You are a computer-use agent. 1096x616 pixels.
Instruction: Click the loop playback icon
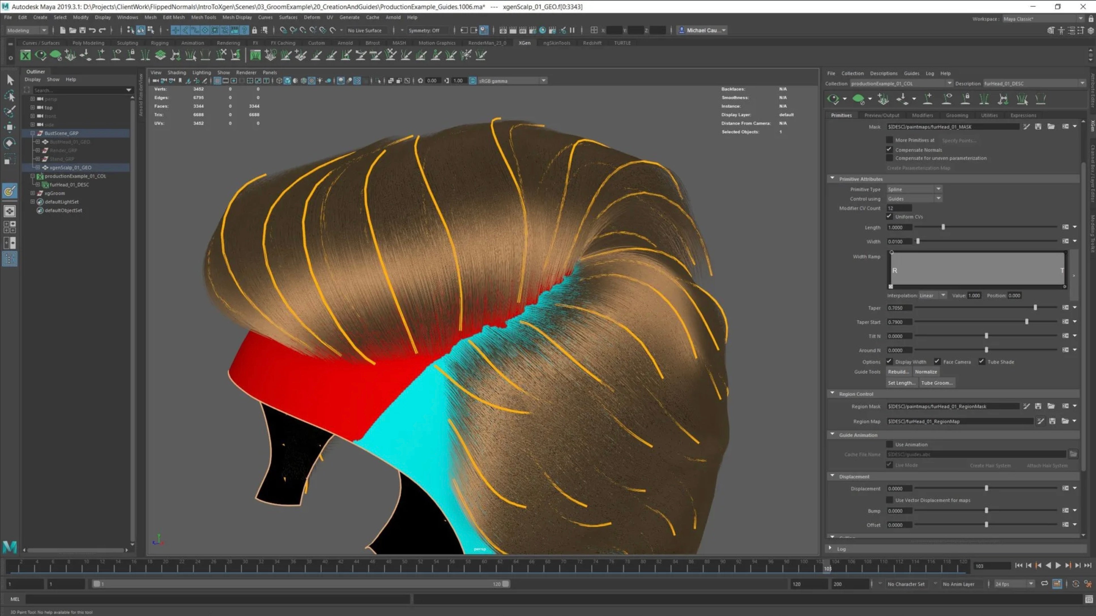point(1044,584)
